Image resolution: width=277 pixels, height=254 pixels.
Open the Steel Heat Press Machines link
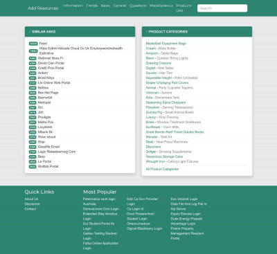coord(167,142)
